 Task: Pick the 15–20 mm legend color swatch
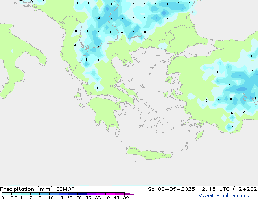pos(63,194)
